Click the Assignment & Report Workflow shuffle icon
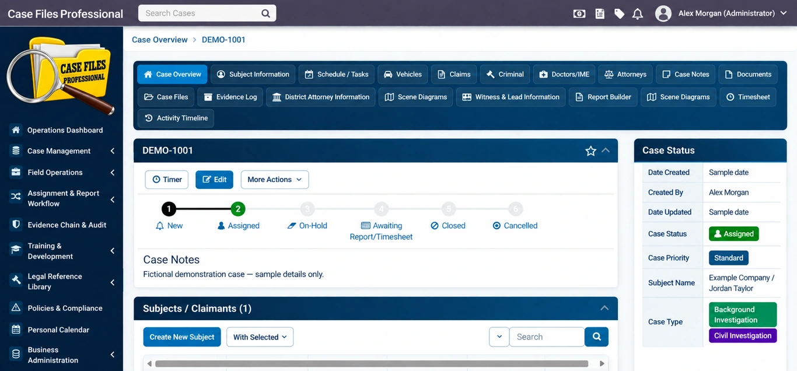This screenshot has height=371, width=797. [16, 197]
